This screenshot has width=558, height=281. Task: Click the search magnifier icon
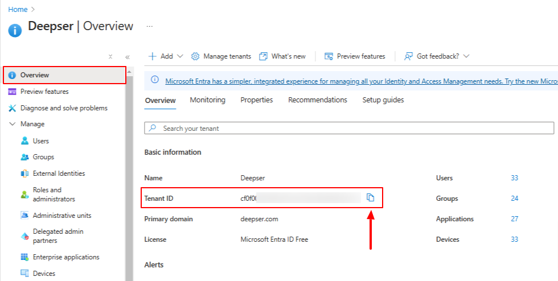coord(153,127)
